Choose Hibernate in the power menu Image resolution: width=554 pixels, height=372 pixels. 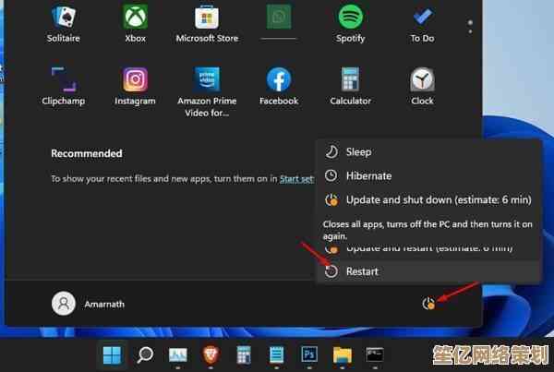[367, 175]
